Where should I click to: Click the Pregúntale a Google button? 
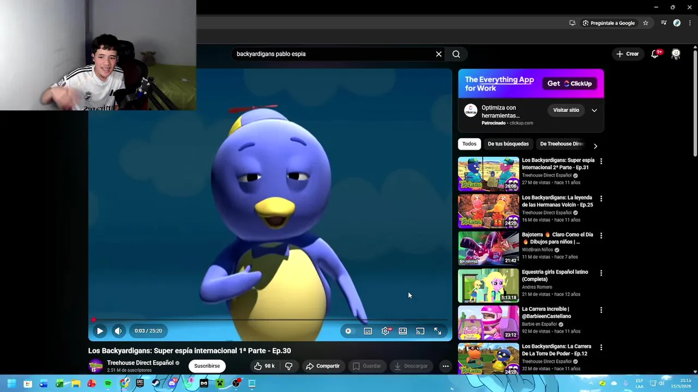609,23
